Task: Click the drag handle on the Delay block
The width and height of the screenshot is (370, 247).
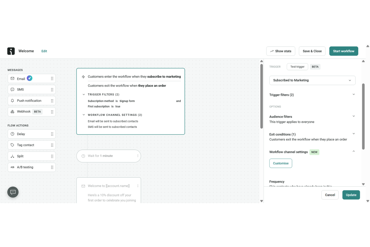Action: click(x=52, y=134)
